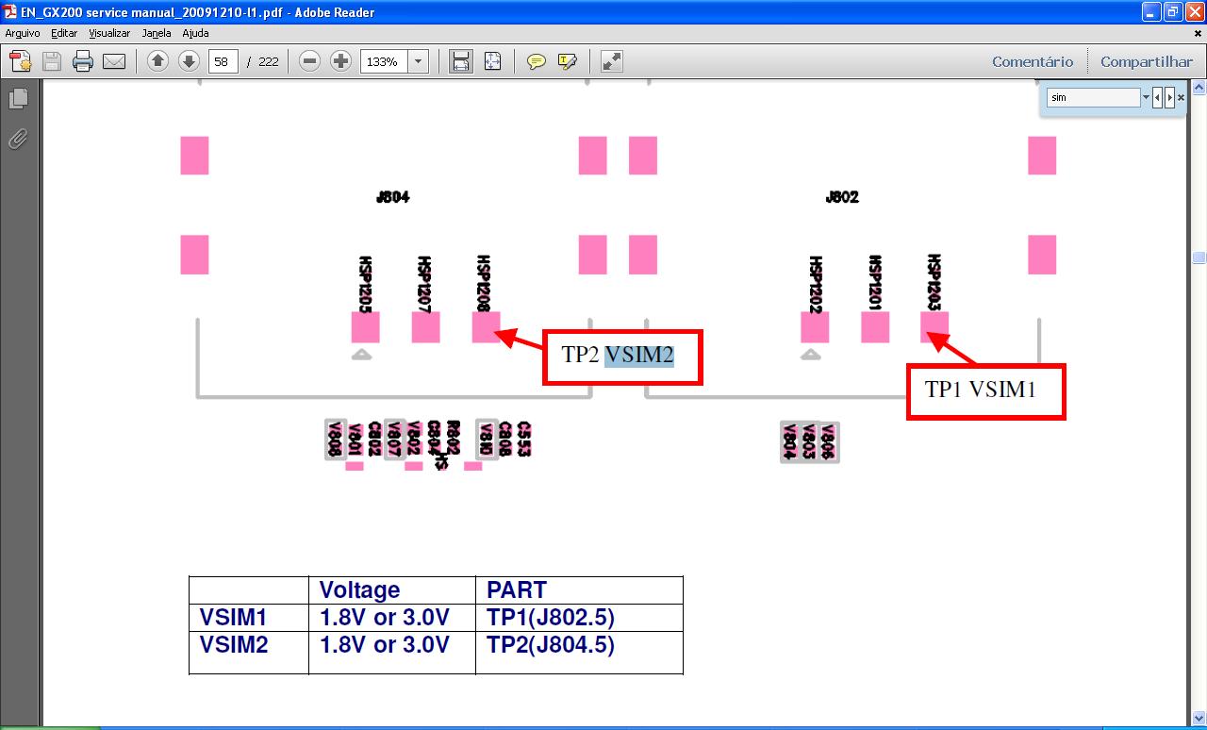The width and height of the screenshot is (1207, 730).
Task: Click the vertical scrollbar thumb
Action: pos(1199,257)
